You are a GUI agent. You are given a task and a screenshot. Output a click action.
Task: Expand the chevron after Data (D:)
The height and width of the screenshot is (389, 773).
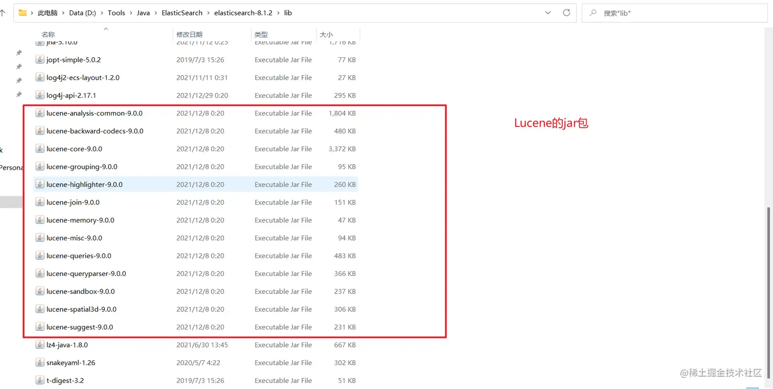pyautogui.click(x=102, y=13)
